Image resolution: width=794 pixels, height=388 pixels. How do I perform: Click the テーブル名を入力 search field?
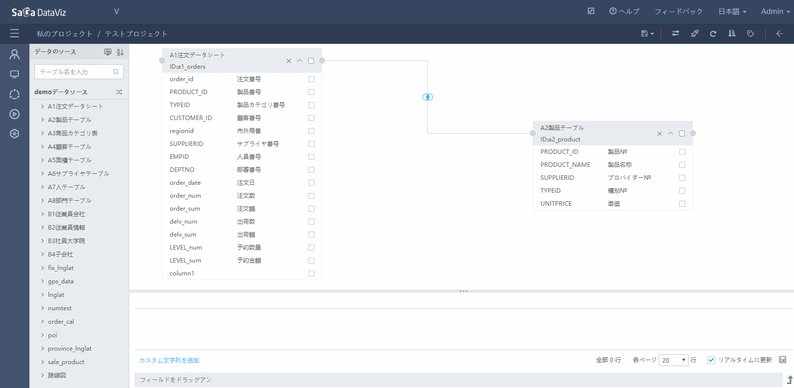click(79, 72)
